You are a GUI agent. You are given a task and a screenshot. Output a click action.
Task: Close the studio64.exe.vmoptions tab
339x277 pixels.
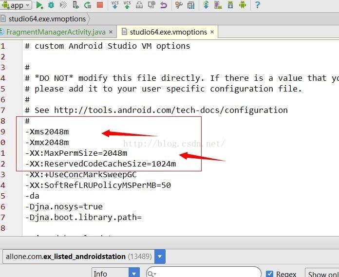[212, 32]
